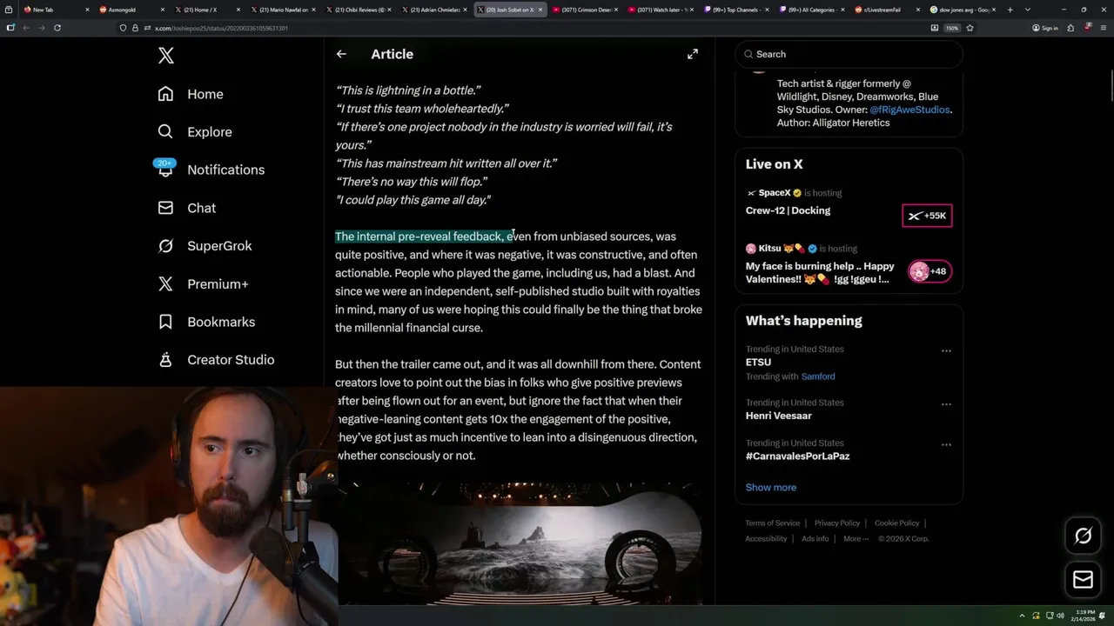1114x626 pixels.
Task: Reload the page in browser
Action: pyautogui.click(x=57, y=28)
